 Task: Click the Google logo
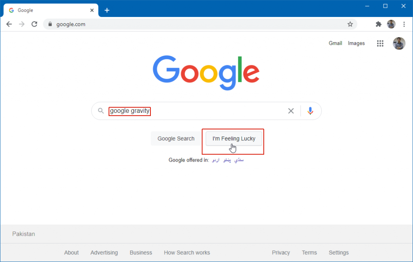[206, 73]
